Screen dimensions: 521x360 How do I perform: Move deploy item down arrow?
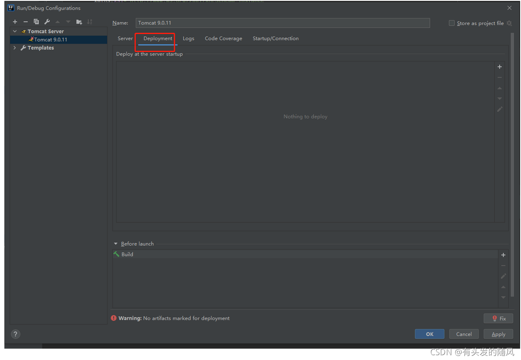[x=500, y=99]
